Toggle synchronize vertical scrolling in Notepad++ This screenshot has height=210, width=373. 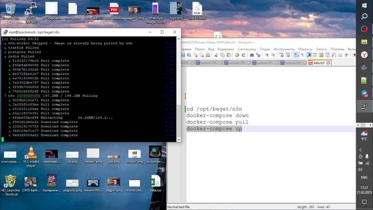[281, 55]
